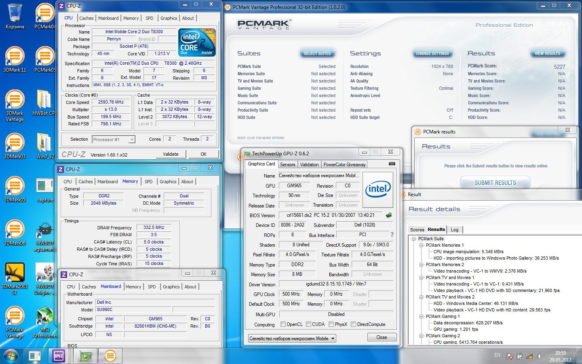Viewport: 582px width, 364px height.
Task: Collapse the PCMark TV and Movies 1 node
Action: 422,277
